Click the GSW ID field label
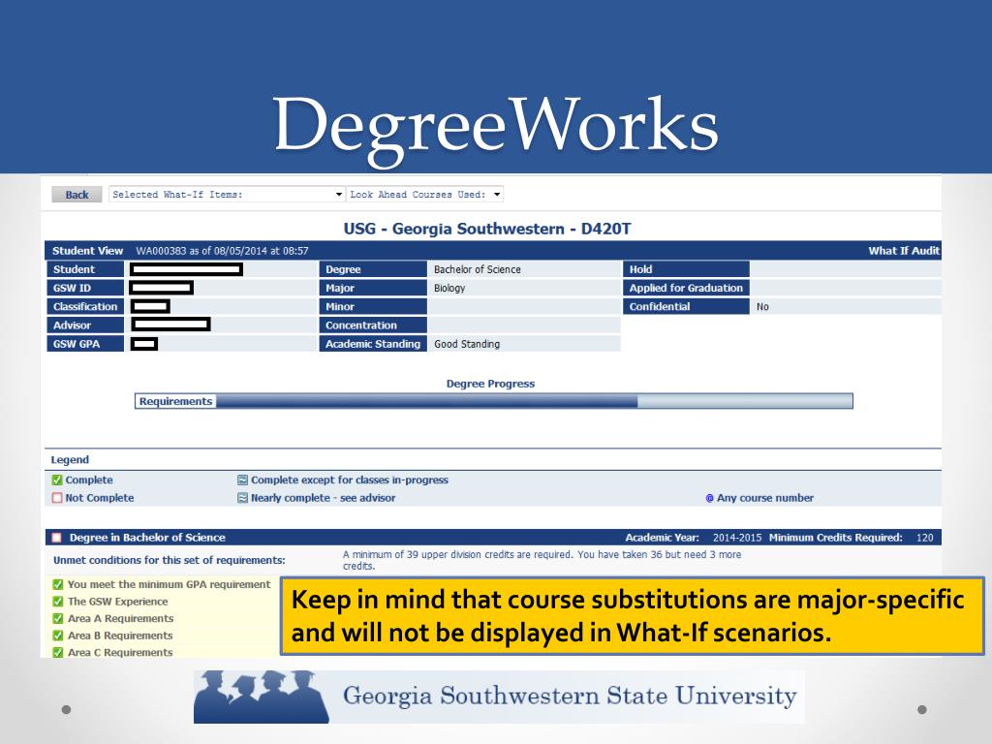Viewport: 992px width, 744px height. pyautogui.click(x=85, y=288)
